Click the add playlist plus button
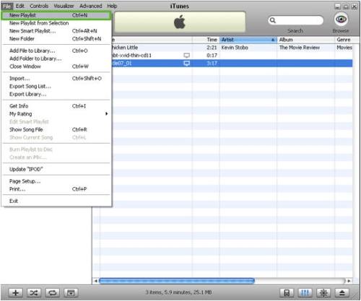Image resolution: width=361 pixels, height=301 pixels. click(16, 293)
